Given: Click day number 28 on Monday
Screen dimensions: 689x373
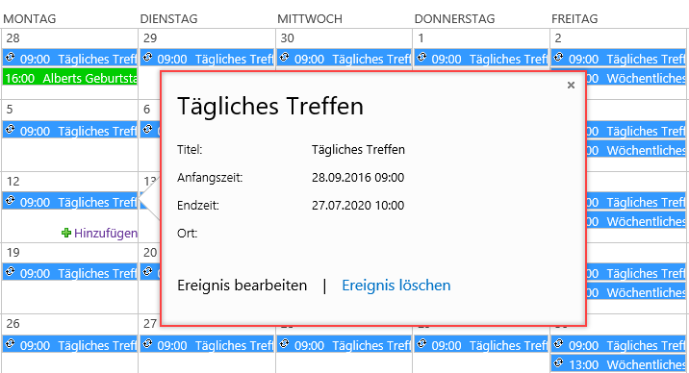Looking at the screenshot, I should point(13,38).
